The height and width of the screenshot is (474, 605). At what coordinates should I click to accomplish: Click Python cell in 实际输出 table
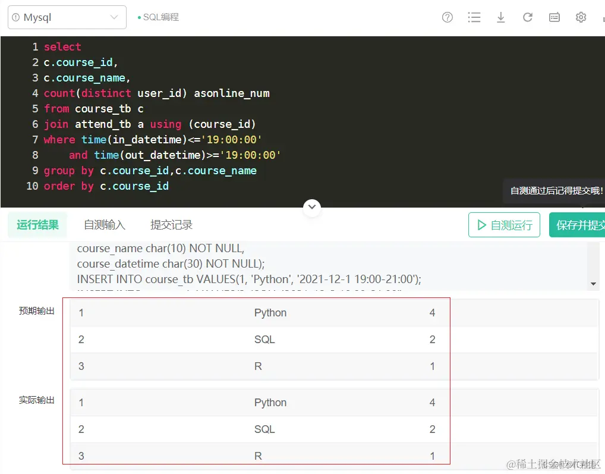pyautogui.click(x=270, y=403)
